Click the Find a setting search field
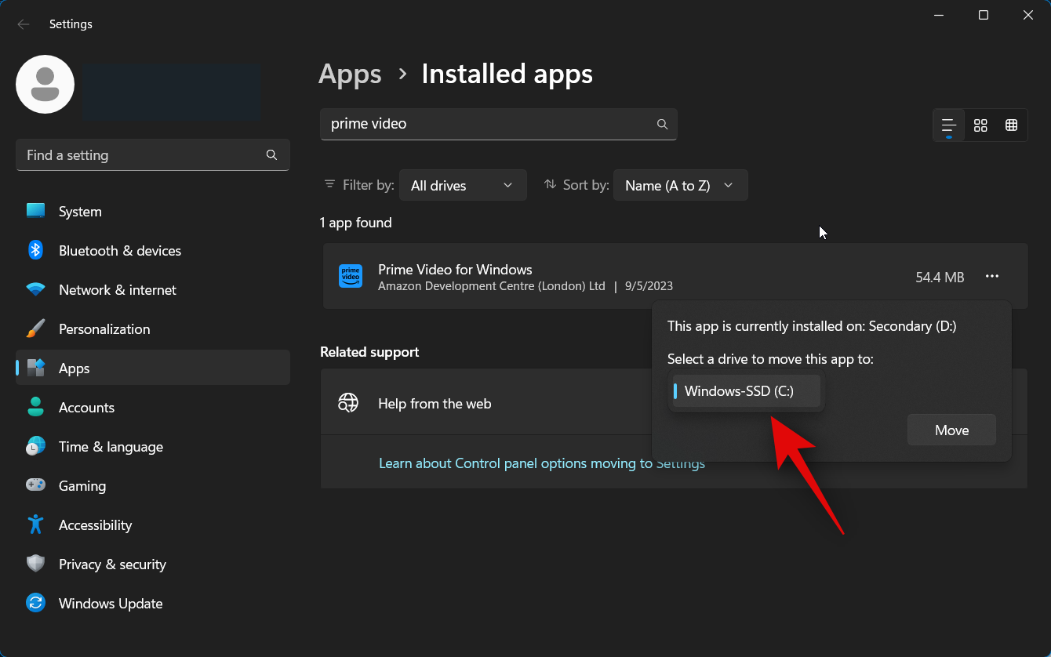Image resolution: width=1051 pixels, height=657 pixels. click(141, 155)
